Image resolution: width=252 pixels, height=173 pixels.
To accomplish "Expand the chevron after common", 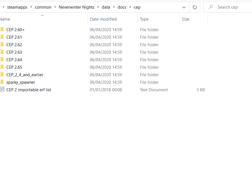I will click(x=55, y=7).
